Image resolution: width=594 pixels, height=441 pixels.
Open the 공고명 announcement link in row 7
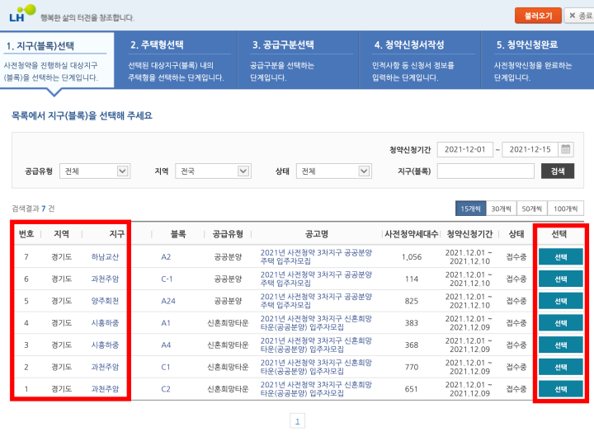pyautogui.click(x=316, y=256)
